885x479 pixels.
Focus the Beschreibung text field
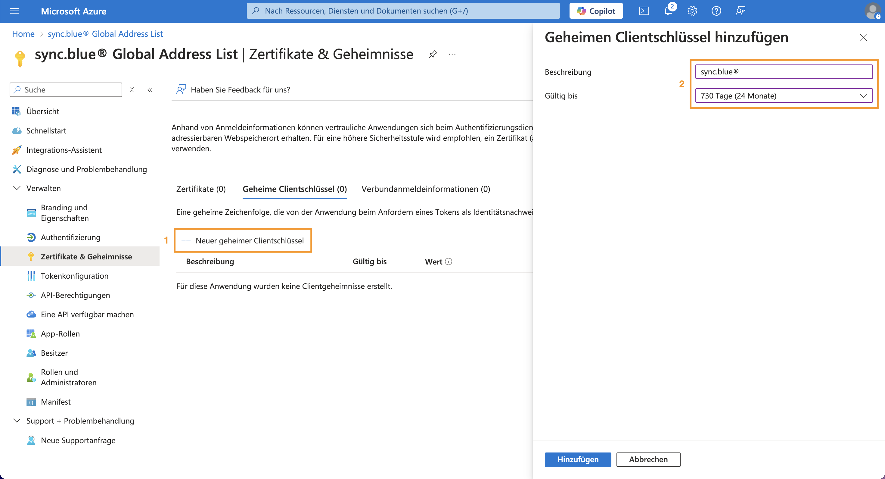[x=784, y=71]
